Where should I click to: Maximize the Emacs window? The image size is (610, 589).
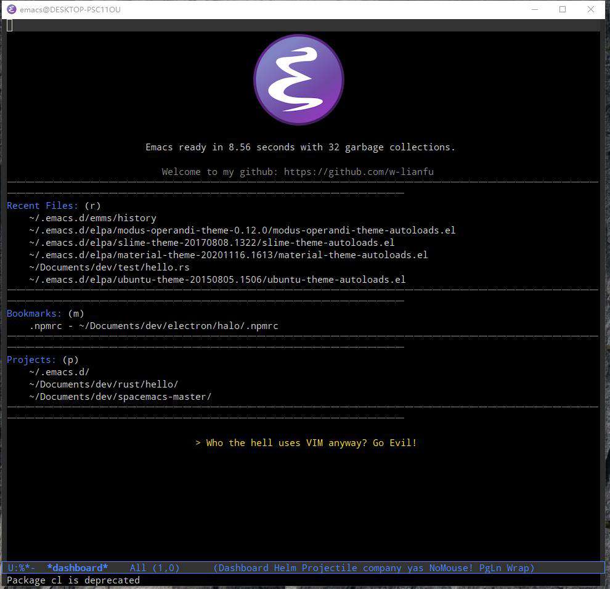coord(563,9)
